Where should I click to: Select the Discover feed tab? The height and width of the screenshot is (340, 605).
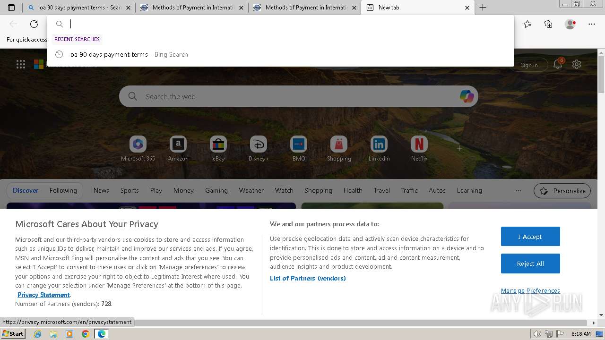tap(26, 190)
